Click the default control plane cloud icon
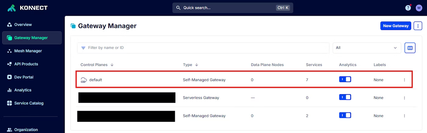This screenshot has height=133, width=427. pyautogui.click(x=84, y=80)
